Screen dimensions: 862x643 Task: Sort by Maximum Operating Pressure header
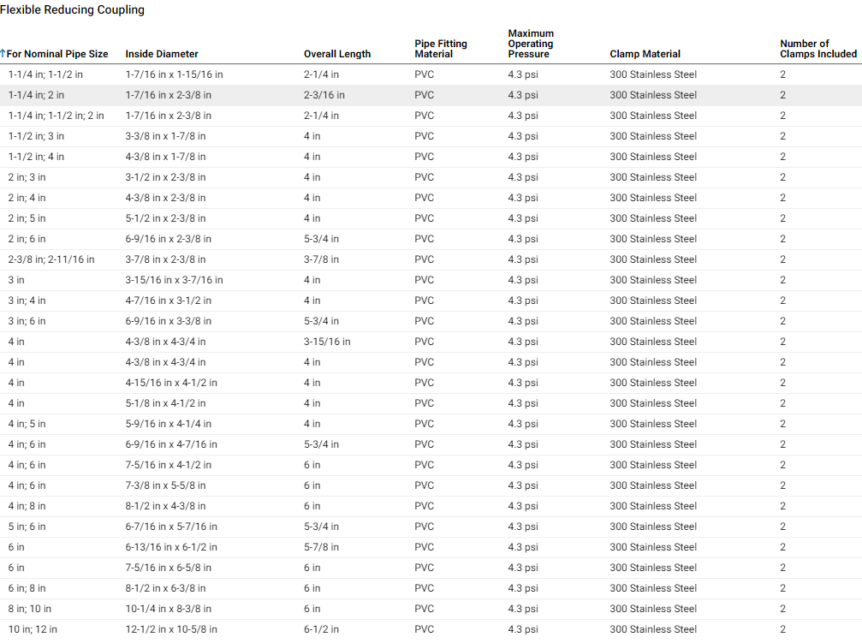(531, 44)
